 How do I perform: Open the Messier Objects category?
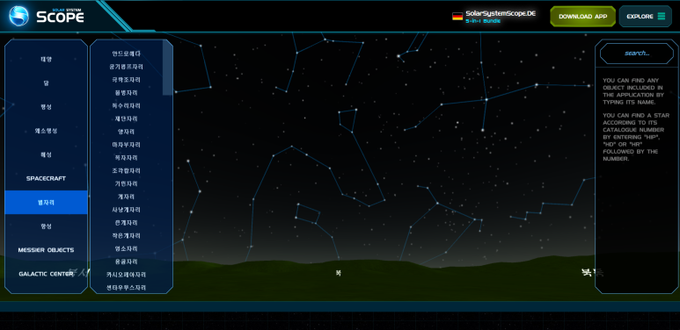46,249
